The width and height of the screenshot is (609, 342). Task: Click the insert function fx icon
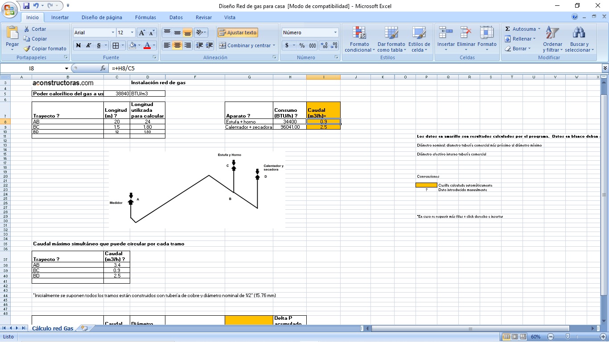click(x=103, y=68)
